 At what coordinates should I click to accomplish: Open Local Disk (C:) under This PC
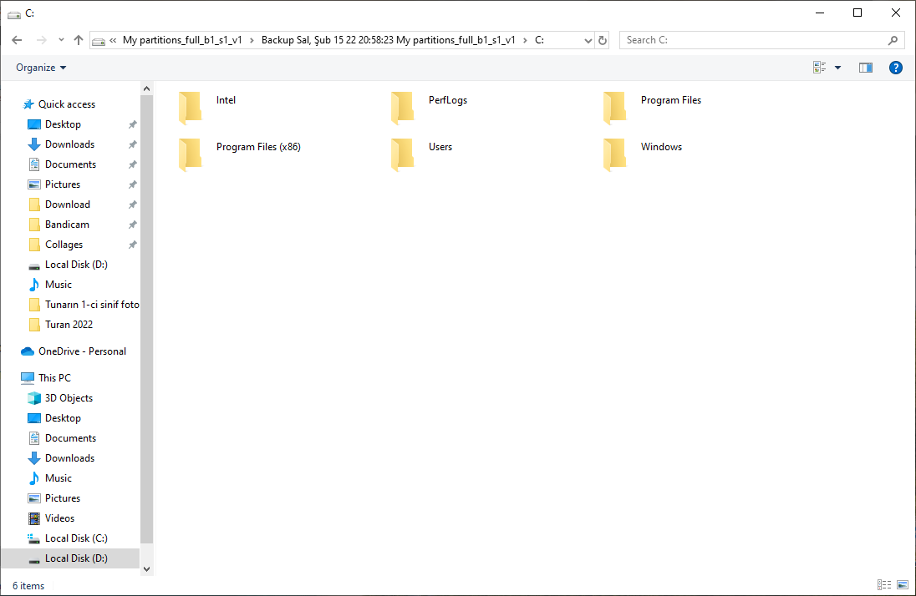(x=76, y=538)
